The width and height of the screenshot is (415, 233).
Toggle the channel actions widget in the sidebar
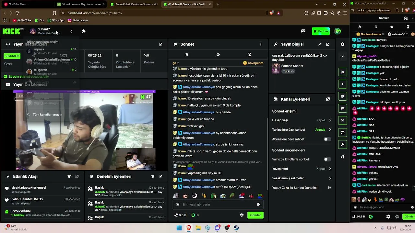343,132
